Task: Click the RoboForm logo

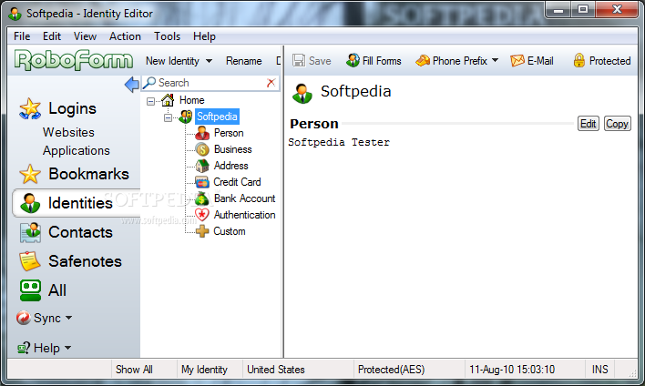Action: (x=74, y=60)
